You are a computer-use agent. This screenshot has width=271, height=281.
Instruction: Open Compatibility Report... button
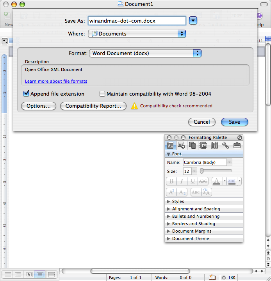pos(93,106)
